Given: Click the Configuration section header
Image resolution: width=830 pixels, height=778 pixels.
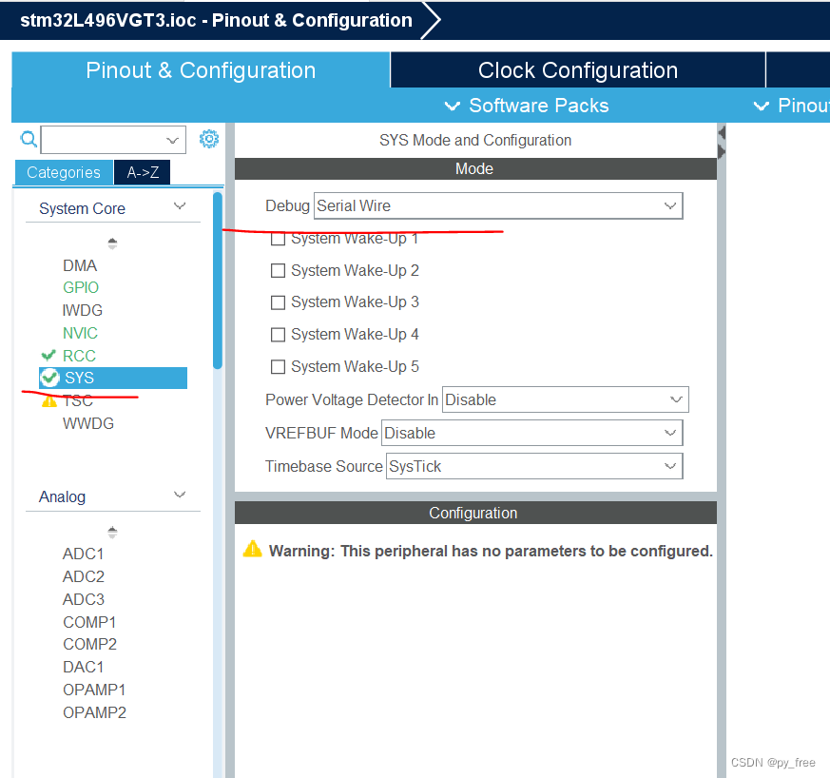Looking at the screenshot, I should pos(475,514).
